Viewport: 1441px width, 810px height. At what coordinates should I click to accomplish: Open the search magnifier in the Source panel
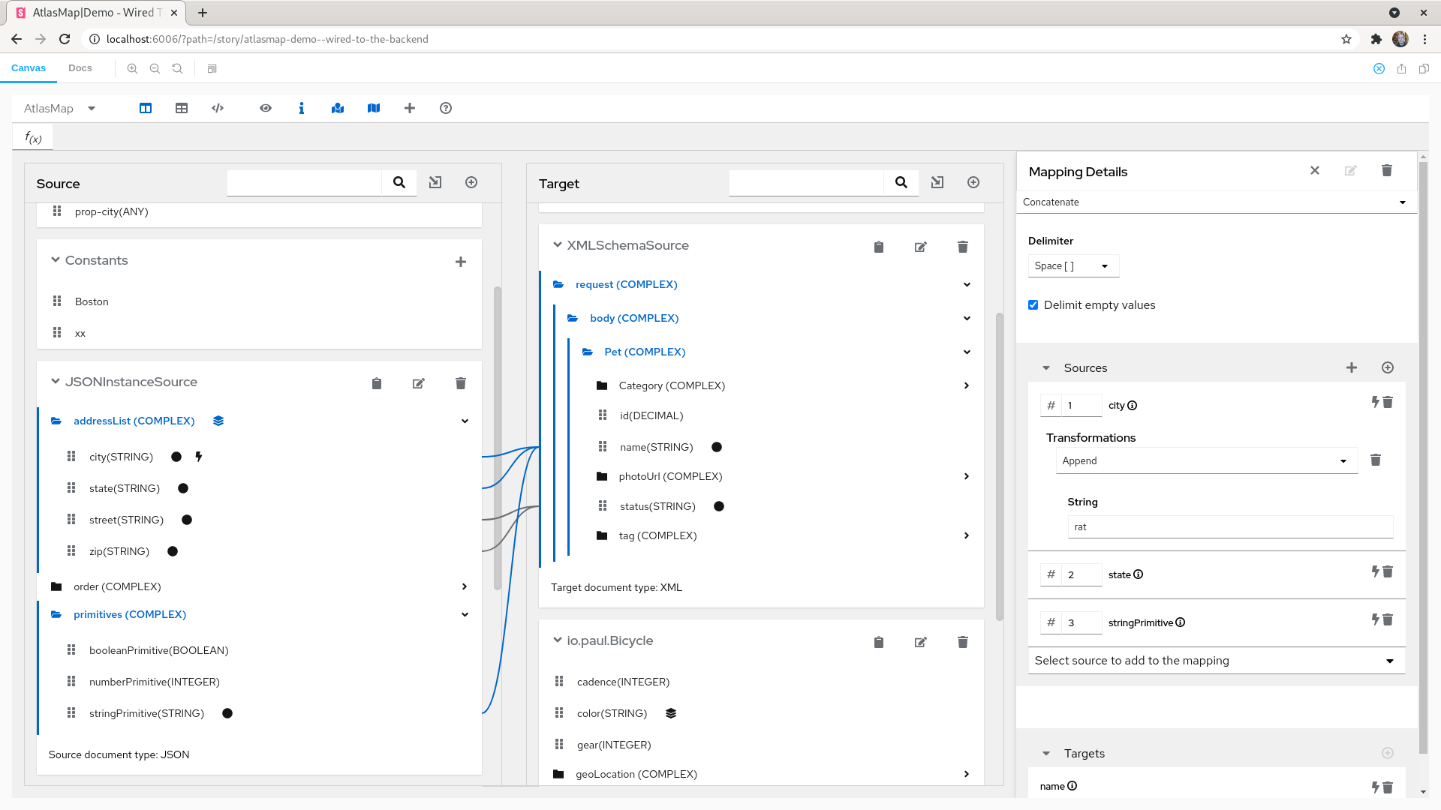399,182
